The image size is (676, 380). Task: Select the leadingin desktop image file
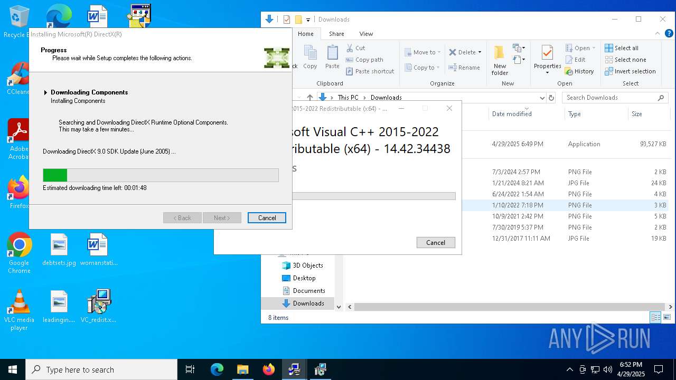pyautogui.click(x=59, y=307)
